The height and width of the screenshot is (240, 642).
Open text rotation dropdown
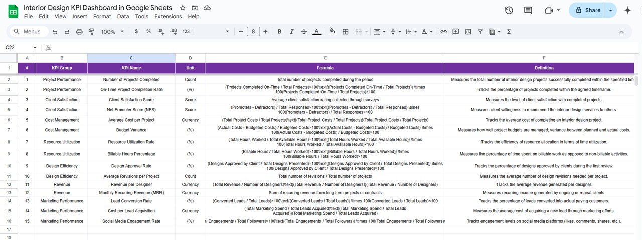pos(427,32)
